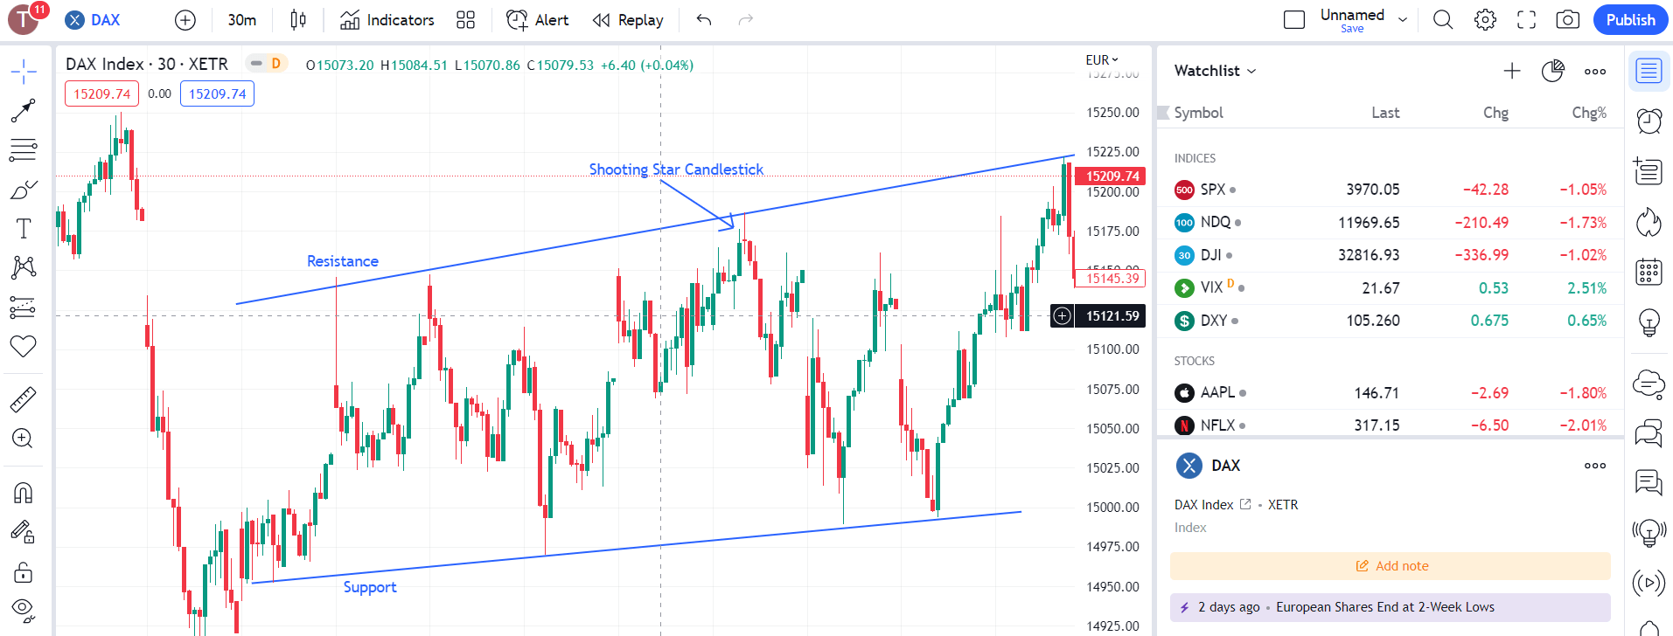Open the Fibonacci and Gann tools

click(x=24, y=150)
